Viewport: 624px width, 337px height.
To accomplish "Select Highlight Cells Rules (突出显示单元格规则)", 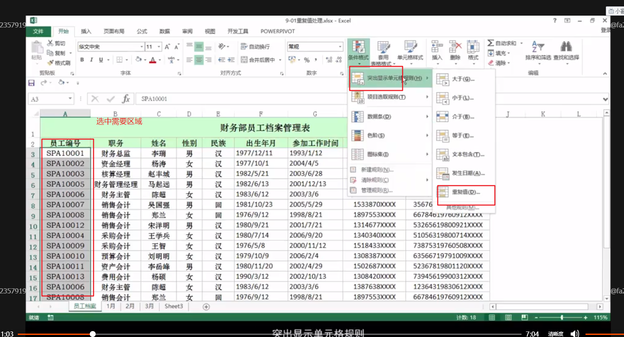I will [390, 78].
